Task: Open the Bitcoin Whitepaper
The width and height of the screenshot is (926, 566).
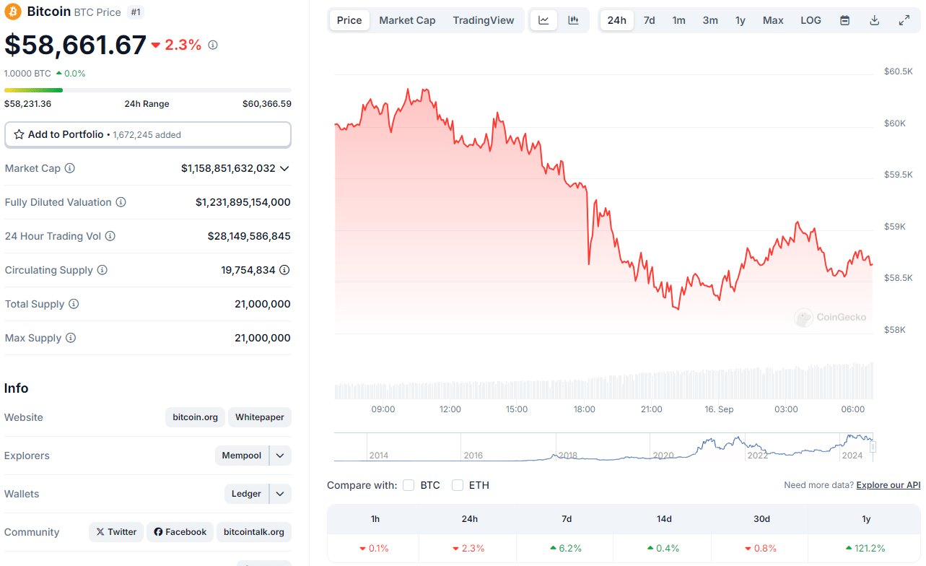Action: tap(259, 417)
